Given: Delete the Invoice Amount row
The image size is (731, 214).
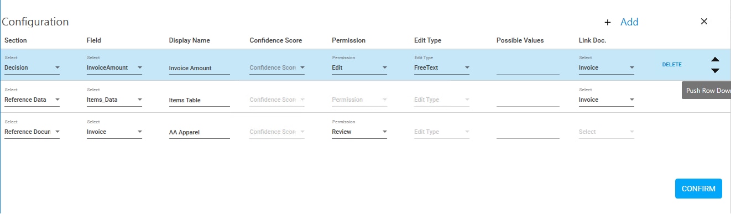Looking at the screenshot, I should click(x=672, y=65).
